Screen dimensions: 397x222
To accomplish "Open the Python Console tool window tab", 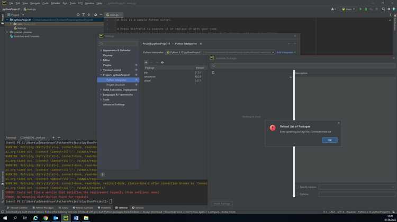I will coord(83,208).
